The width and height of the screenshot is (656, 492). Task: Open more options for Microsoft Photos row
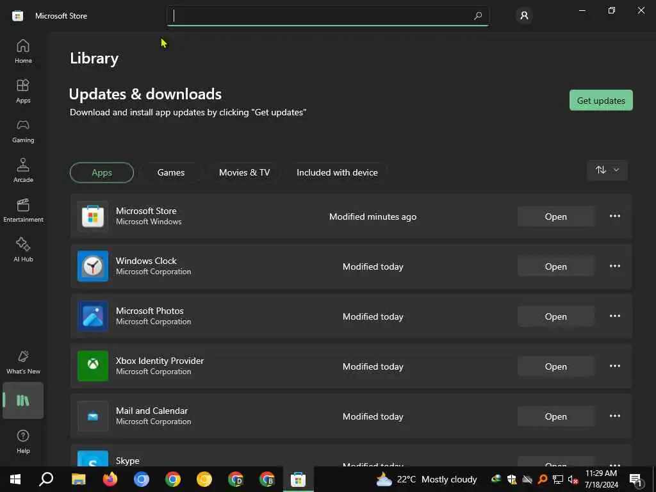(614, 316)
